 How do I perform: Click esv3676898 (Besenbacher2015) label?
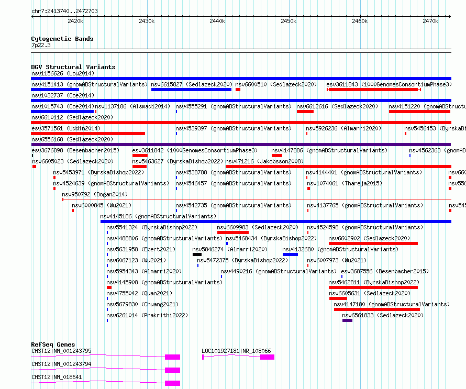pyautogui.click(x=75, y=150)
